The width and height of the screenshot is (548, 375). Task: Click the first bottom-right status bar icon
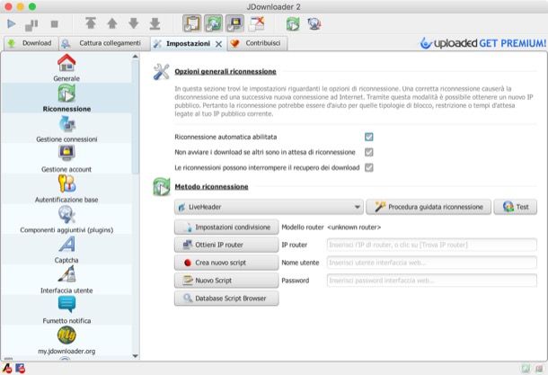526,369
